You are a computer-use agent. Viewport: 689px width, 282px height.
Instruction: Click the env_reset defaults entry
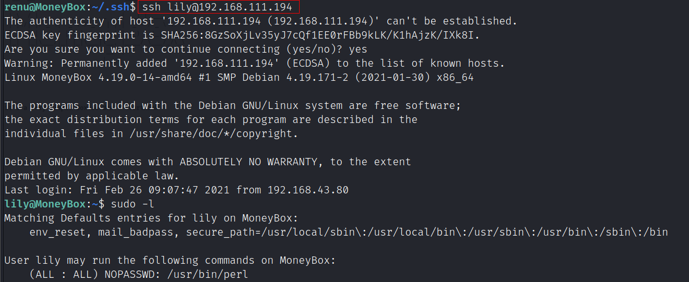click(61, 232)
